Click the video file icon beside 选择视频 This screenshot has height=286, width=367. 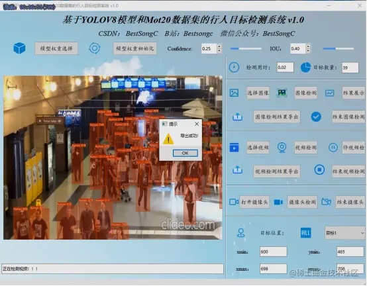click(x=234, y=148)
